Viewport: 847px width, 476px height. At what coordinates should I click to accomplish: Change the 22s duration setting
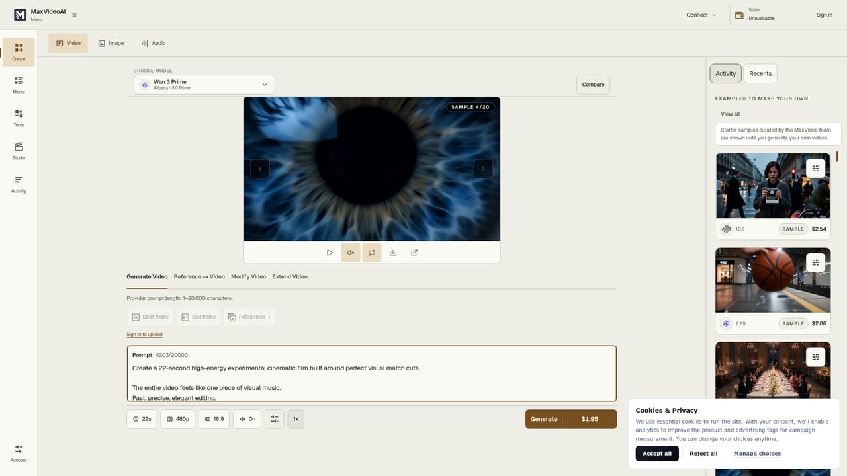(142, 419)
